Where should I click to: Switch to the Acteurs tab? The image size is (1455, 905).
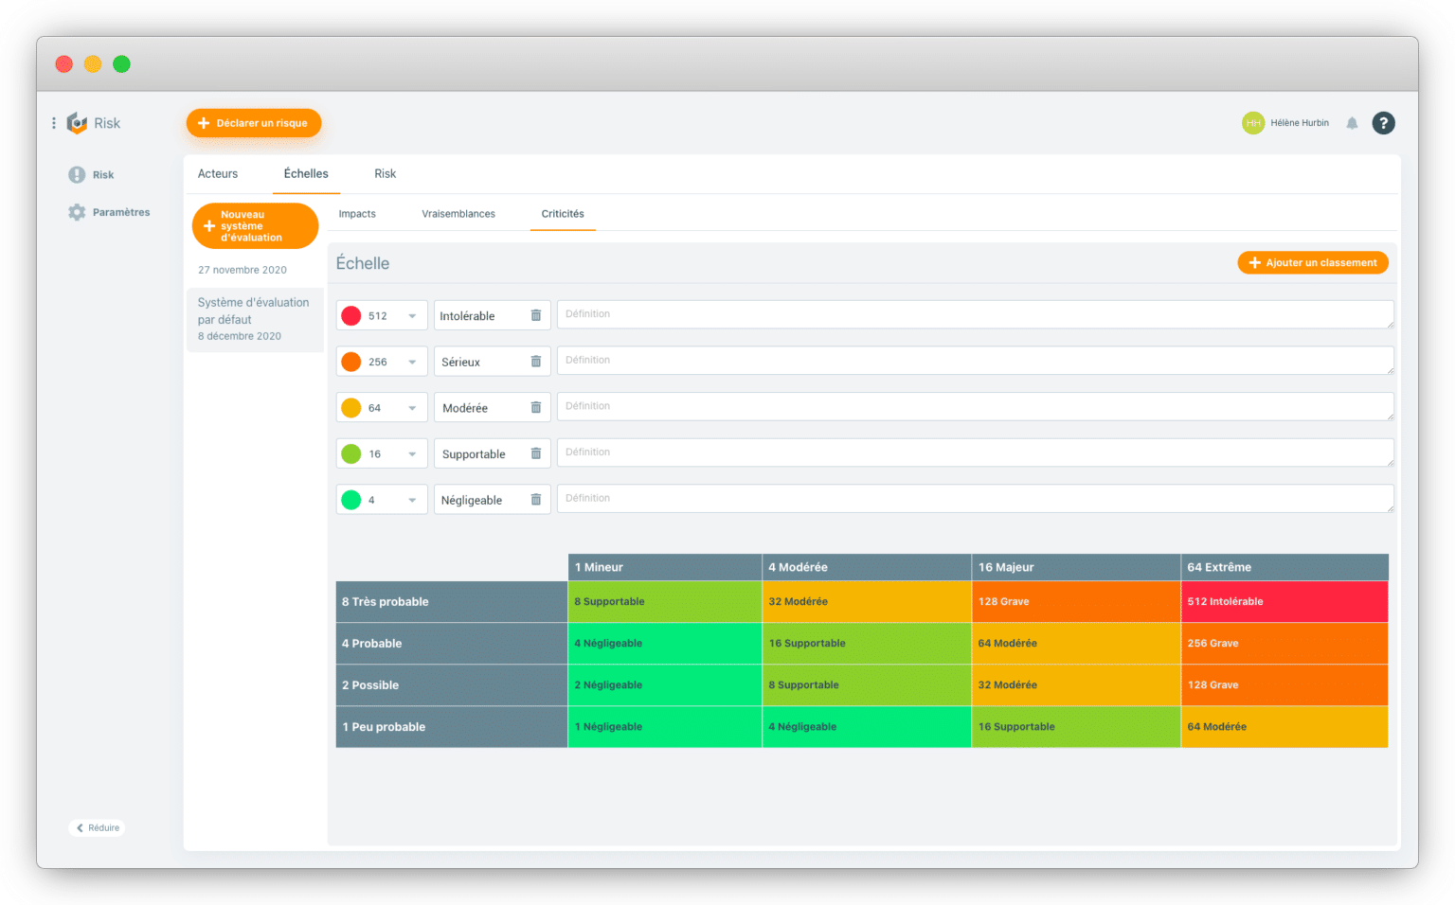click(218, 174)
